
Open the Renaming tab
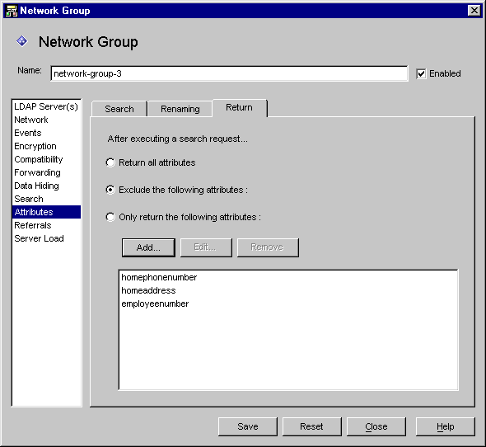pyautogui.click(x=180, y=109)
